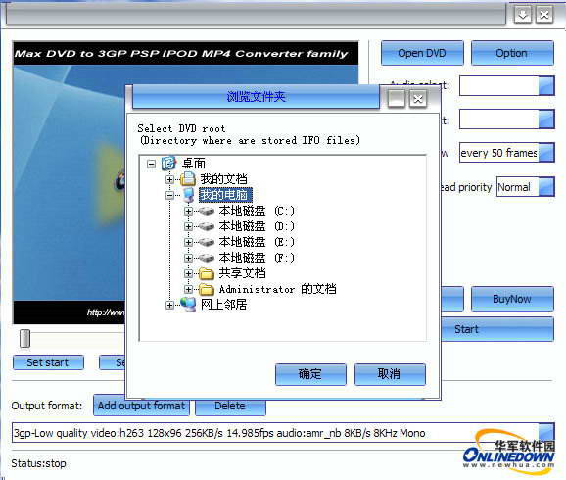This screenshot has height=480, width=566.
Task: Click the My Computer icon
Action: click(x=188, y=195)
